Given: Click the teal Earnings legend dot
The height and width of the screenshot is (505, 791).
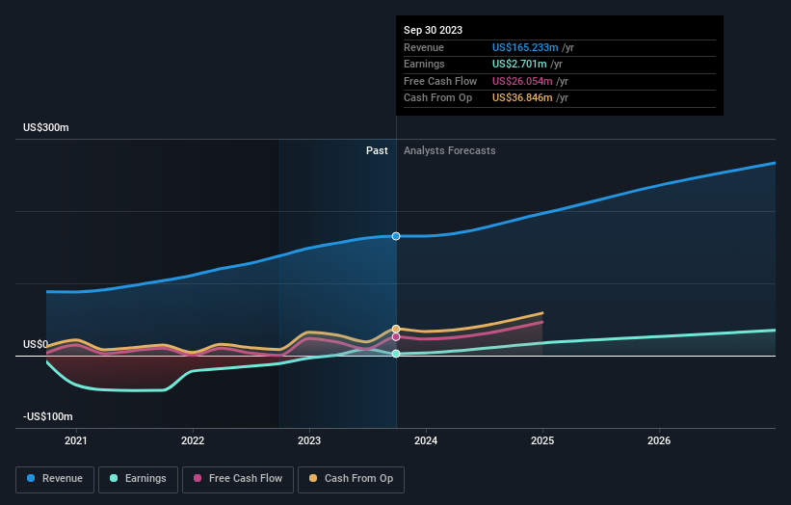Looking at the screenshot, I should coord(114,478).
